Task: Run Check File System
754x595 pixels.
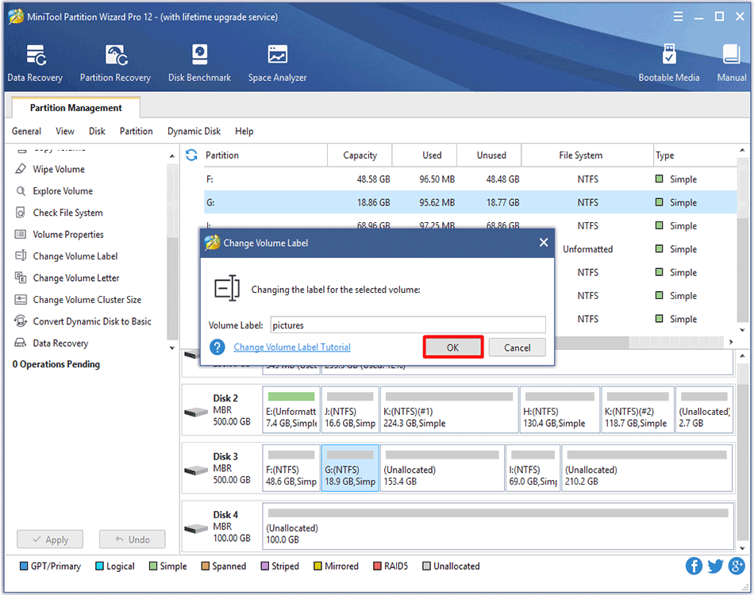Action: (x=67, y=213)
